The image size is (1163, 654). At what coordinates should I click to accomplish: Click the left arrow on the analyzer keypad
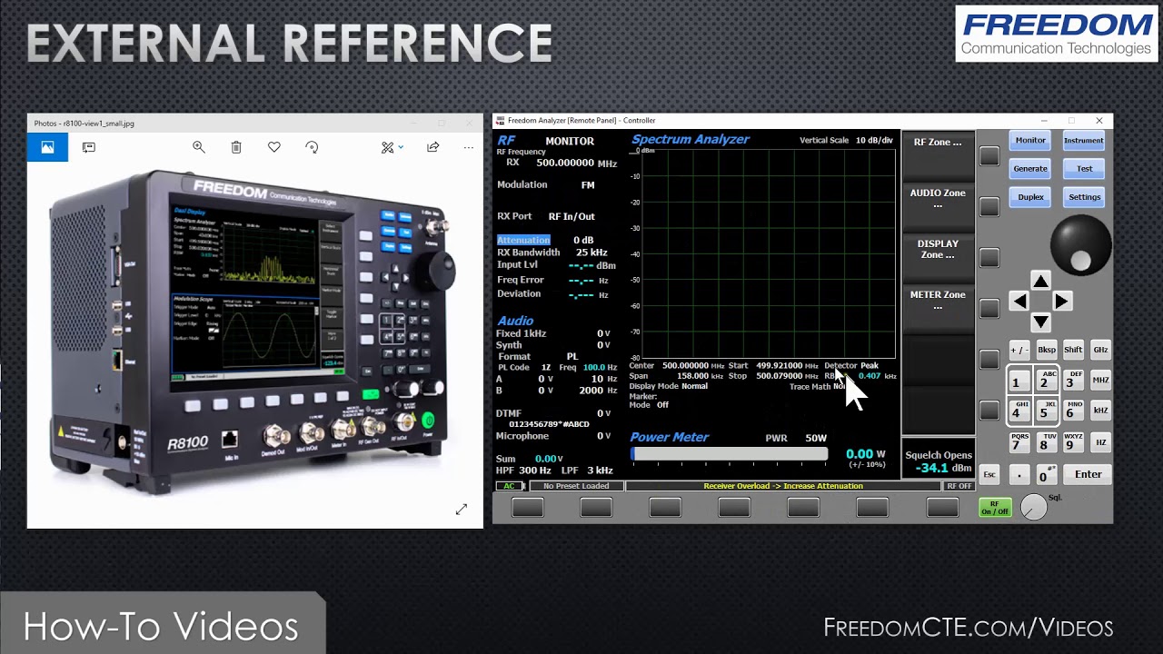tap(1019, 302)
